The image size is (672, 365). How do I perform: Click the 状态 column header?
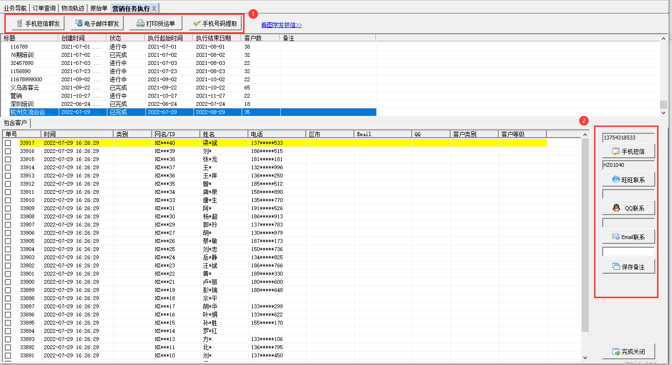(x=126, y=38)
